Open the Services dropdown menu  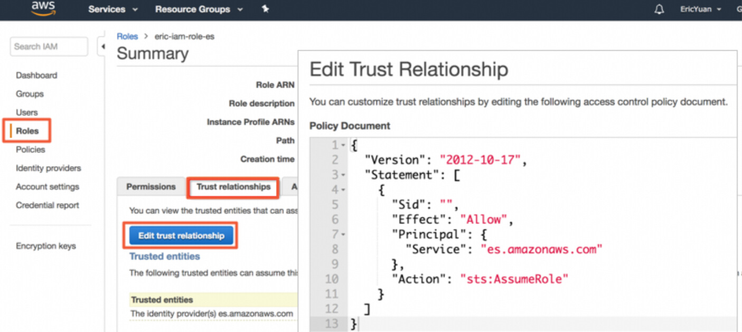113,10
